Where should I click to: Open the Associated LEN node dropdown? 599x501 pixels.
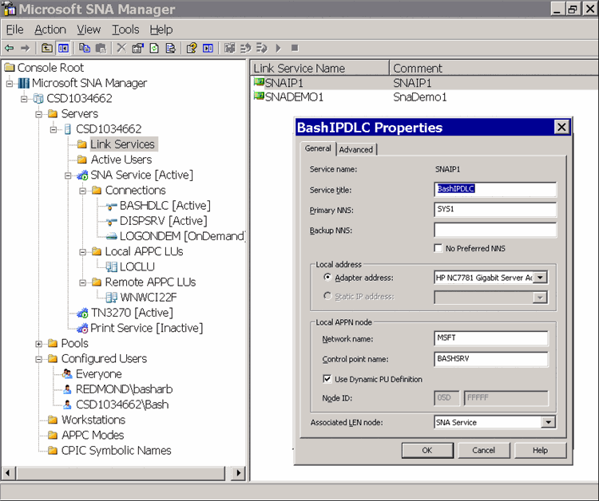click(x=548, y=422)
